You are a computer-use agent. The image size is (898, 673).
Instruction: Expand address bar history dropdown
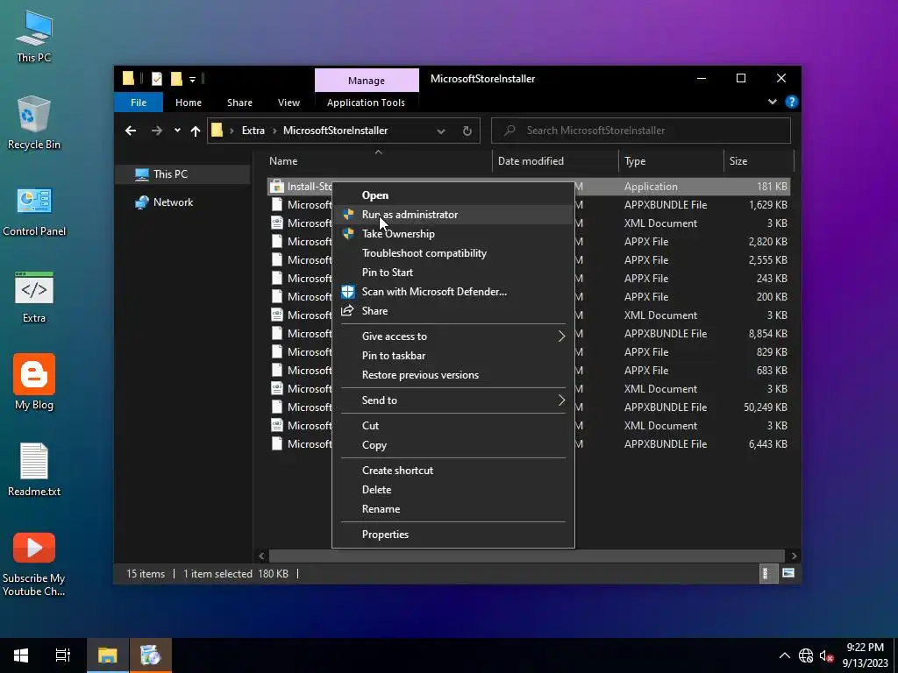440,131
